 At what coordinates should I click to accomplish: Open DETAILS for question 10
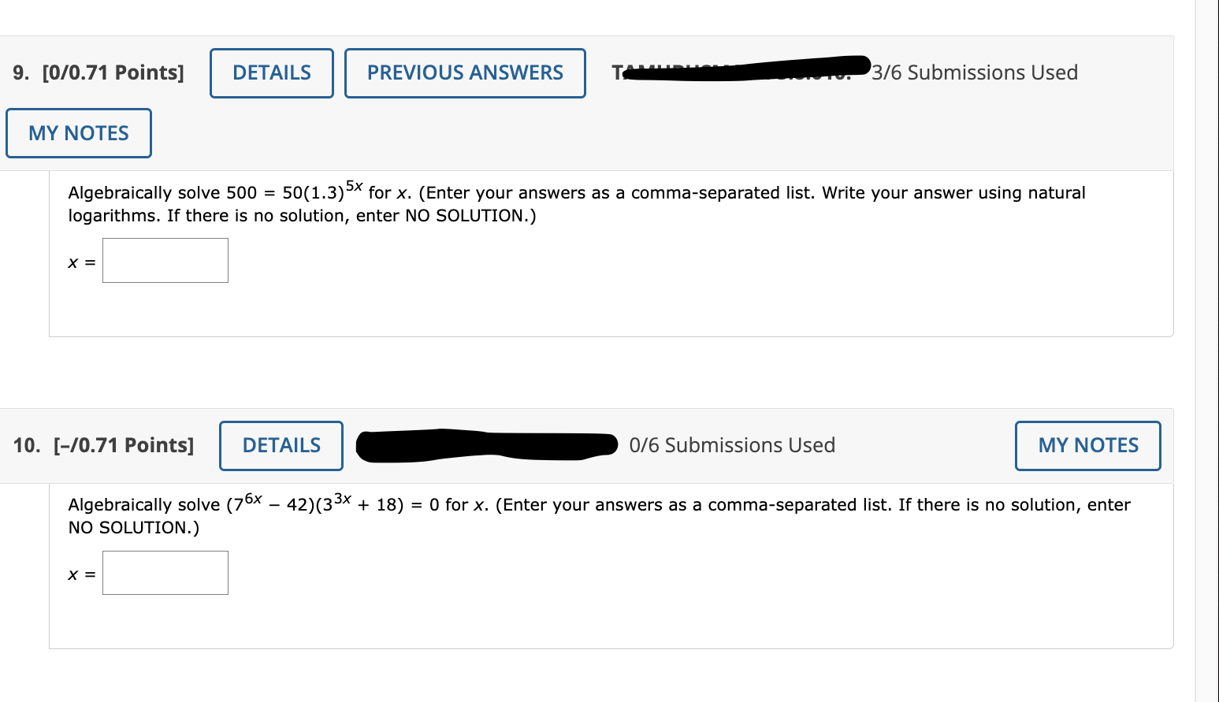(x=281, y=445)
